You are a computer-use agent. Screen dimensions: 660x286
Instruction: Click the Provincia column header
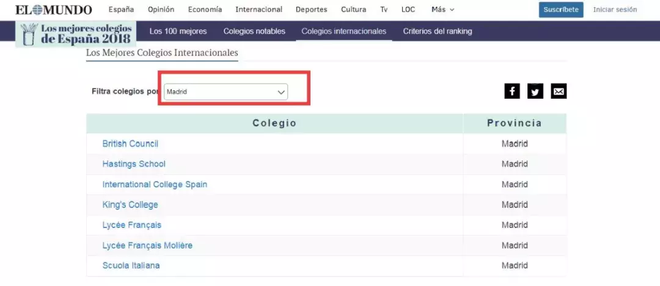(x=515, y=123)
